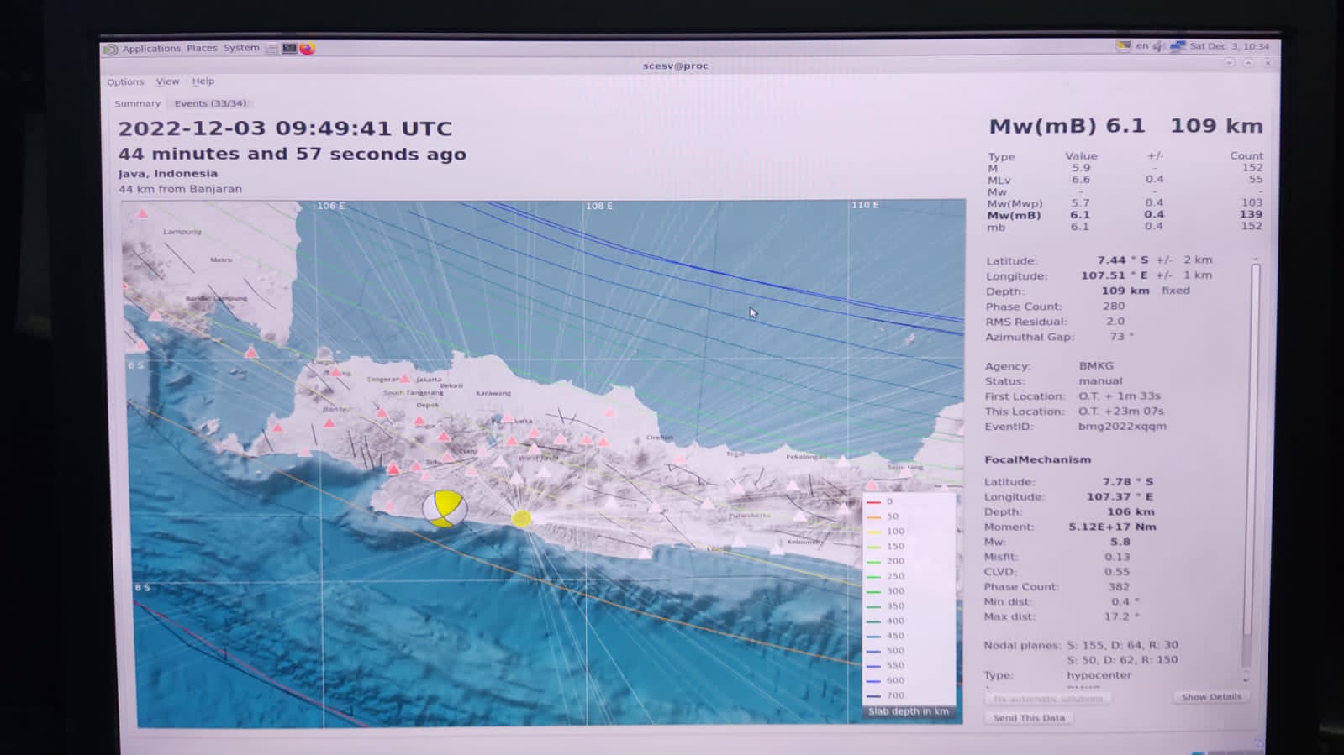Image resolution: width=1344 pixels, height=755 pixels.
Task: Click the Latitude value '7.44 ° S'
Action: (1123, 260)
